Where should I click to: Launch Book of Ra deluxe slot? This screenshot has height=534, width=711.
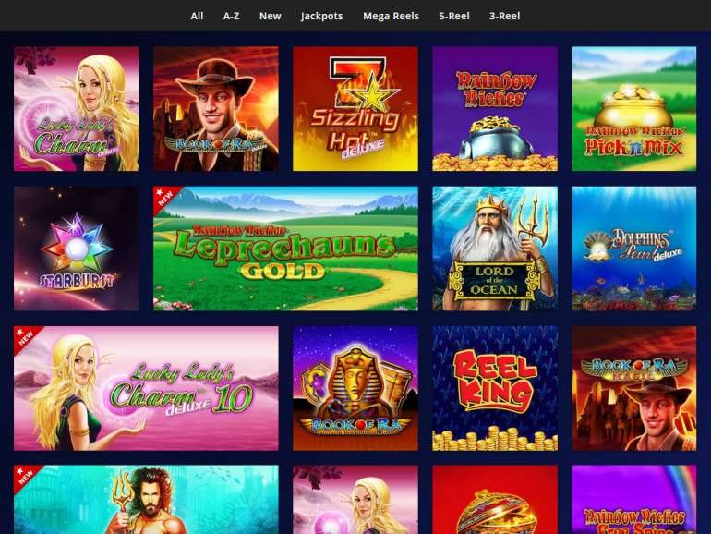[216, 109]
